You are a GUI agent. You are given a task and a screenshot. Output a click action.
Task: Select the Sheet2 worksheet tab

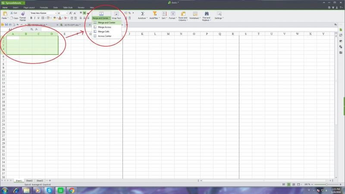[29, 180]
